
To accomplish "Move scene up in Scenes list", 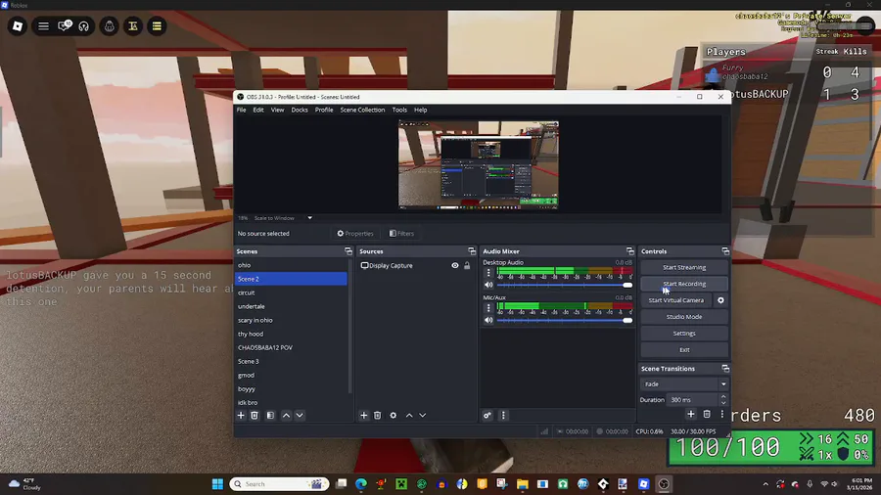I will pos(286,416).
